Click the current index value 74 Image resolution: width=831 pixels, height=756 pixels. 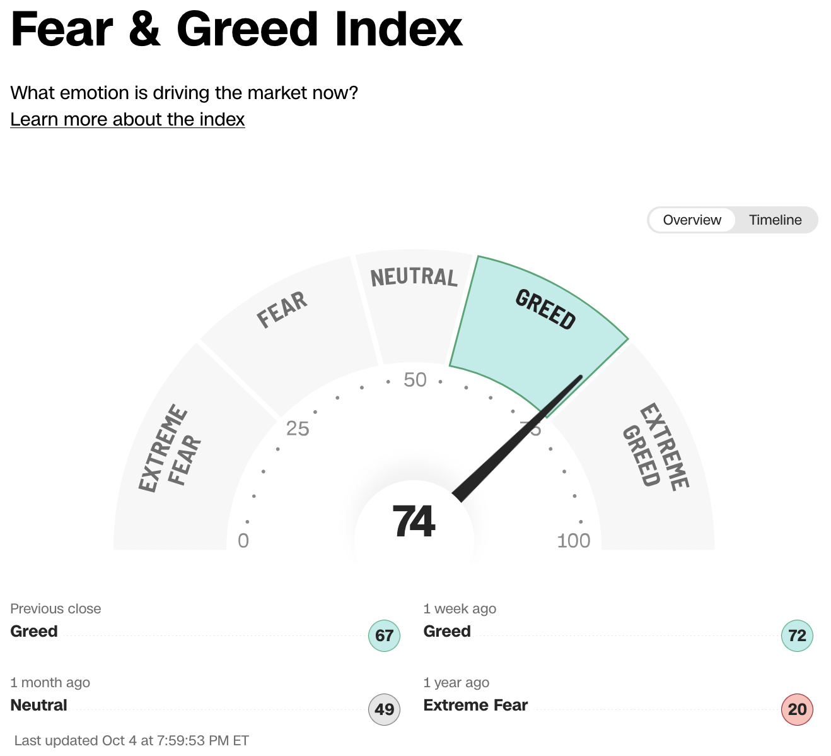[414, 522]
